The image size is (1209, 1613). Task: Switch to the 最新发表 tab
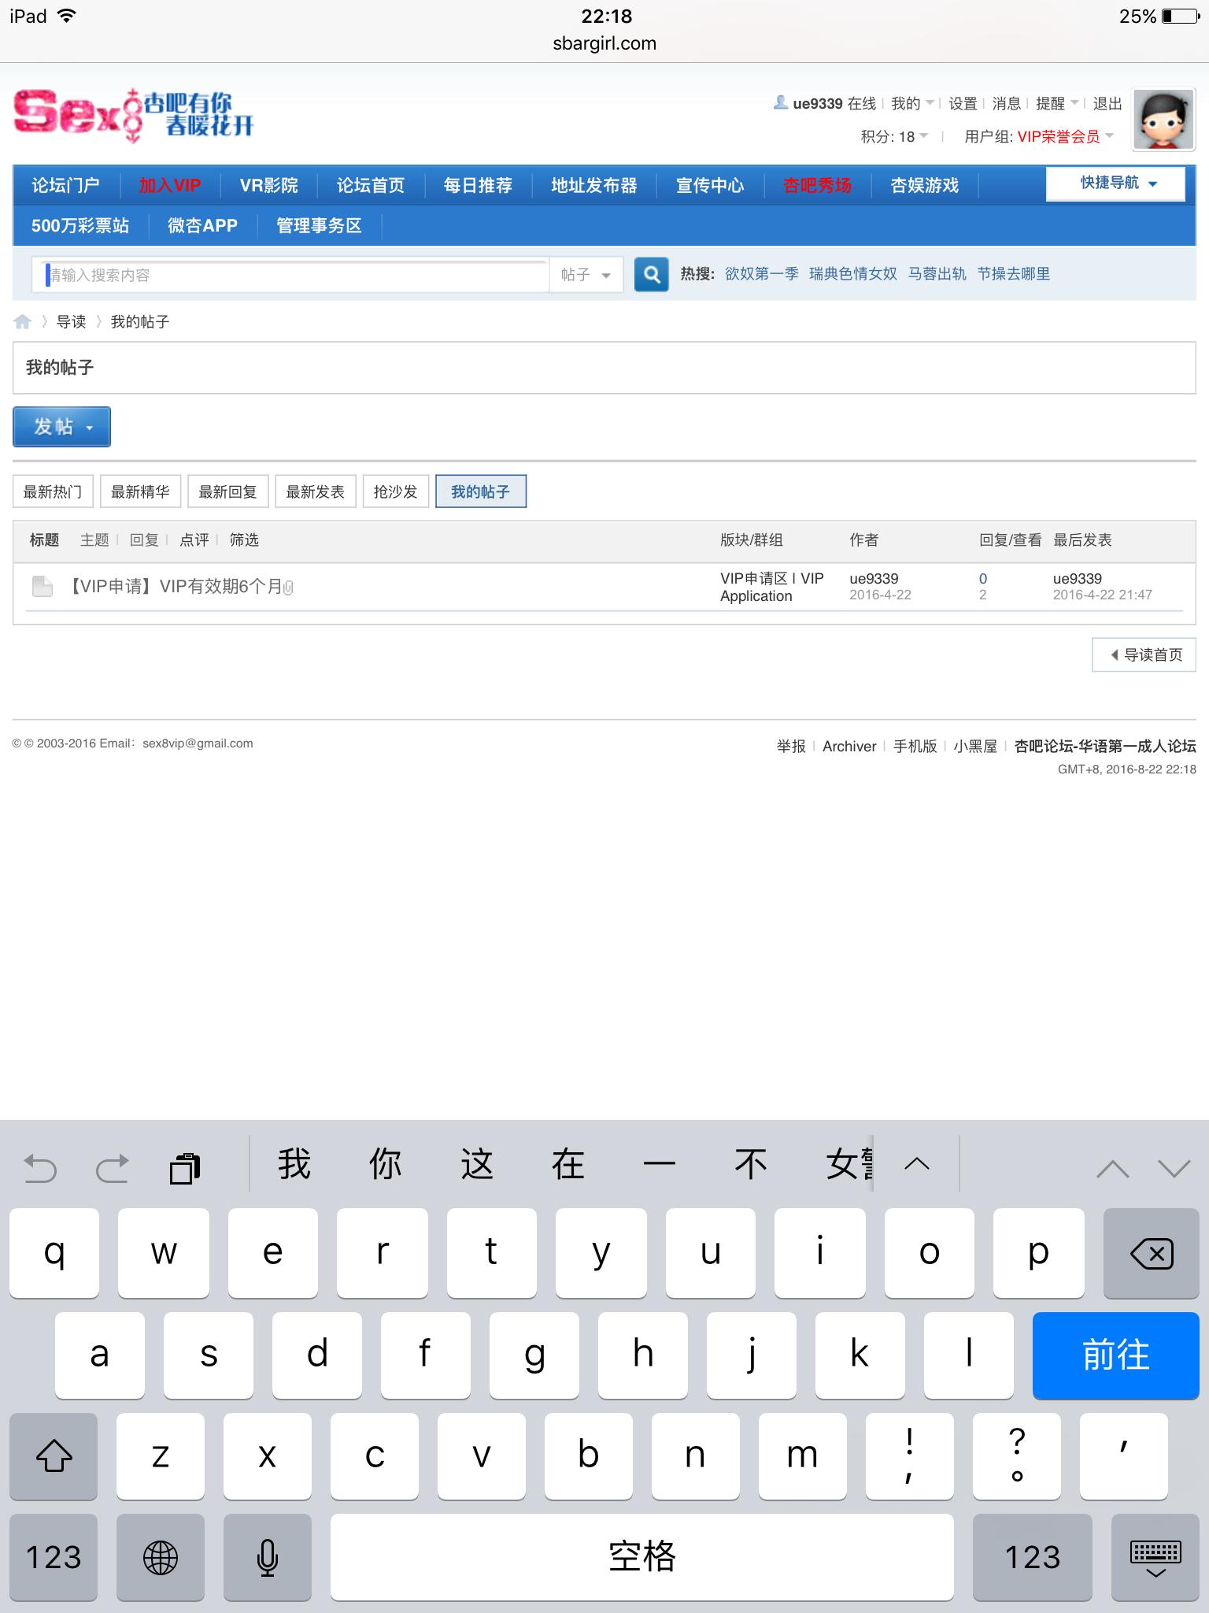point(315,491)
